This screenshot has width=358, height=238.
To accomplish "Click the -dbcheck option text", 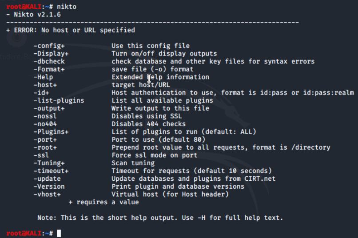I will 49,61.
